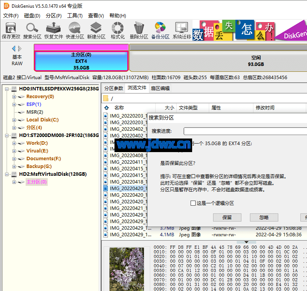The width and height of the screenshot is (307, 291).
Task: Click Delete Partition (删除分区) trash icon
Action: (x=139, y=31)
